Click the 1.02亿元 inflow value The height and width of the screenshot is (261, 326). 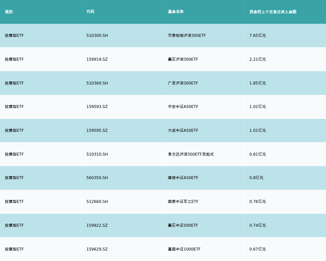click(x=258, y=107)
